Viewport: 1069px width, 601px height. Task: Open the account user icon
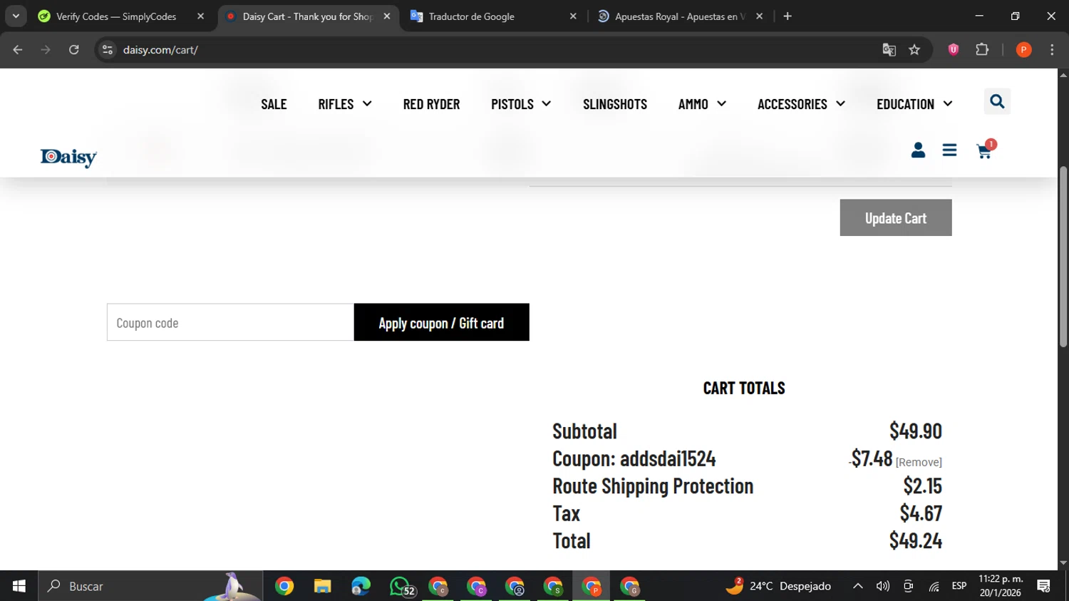[918, 150]
